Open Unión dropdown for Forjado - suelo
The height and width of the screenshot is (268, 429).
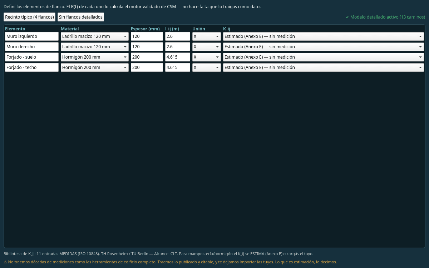click(x=207, y=57)
